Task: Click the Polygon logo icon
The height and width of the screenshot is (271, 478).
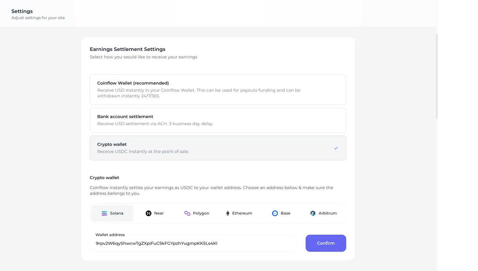Action: [187, 213]
